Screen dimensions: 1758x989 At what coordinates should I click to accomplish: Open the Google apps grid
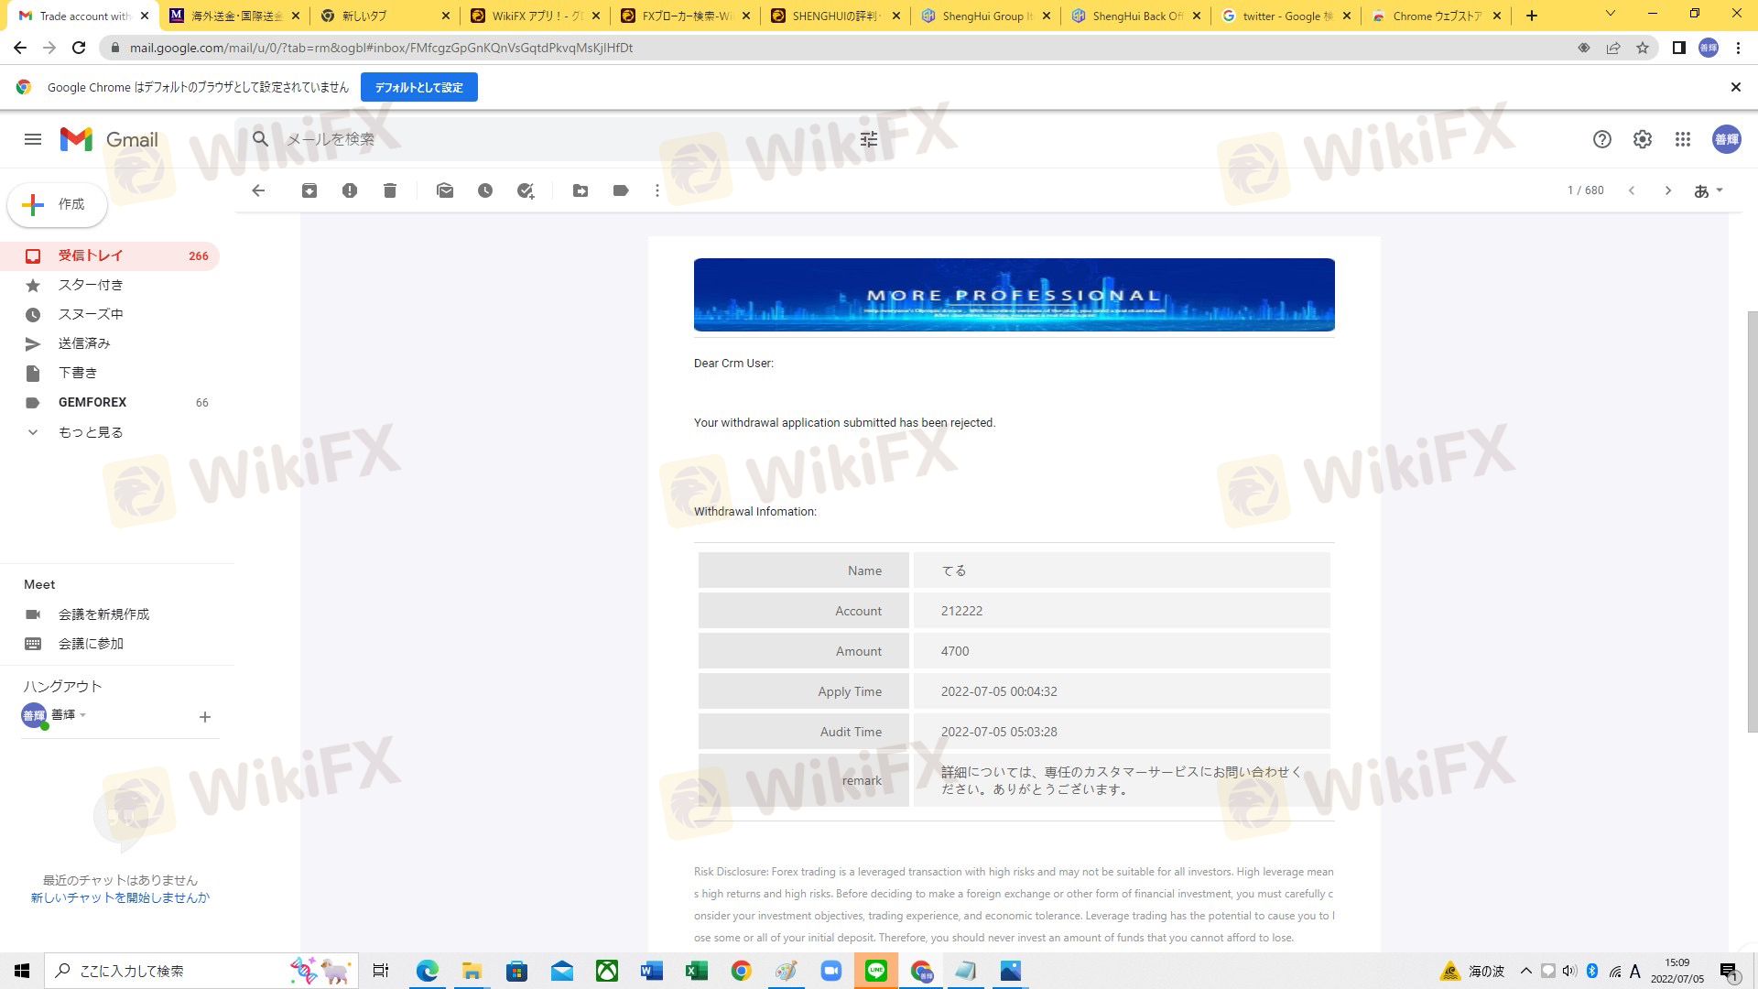click(x=1683, y=139)
